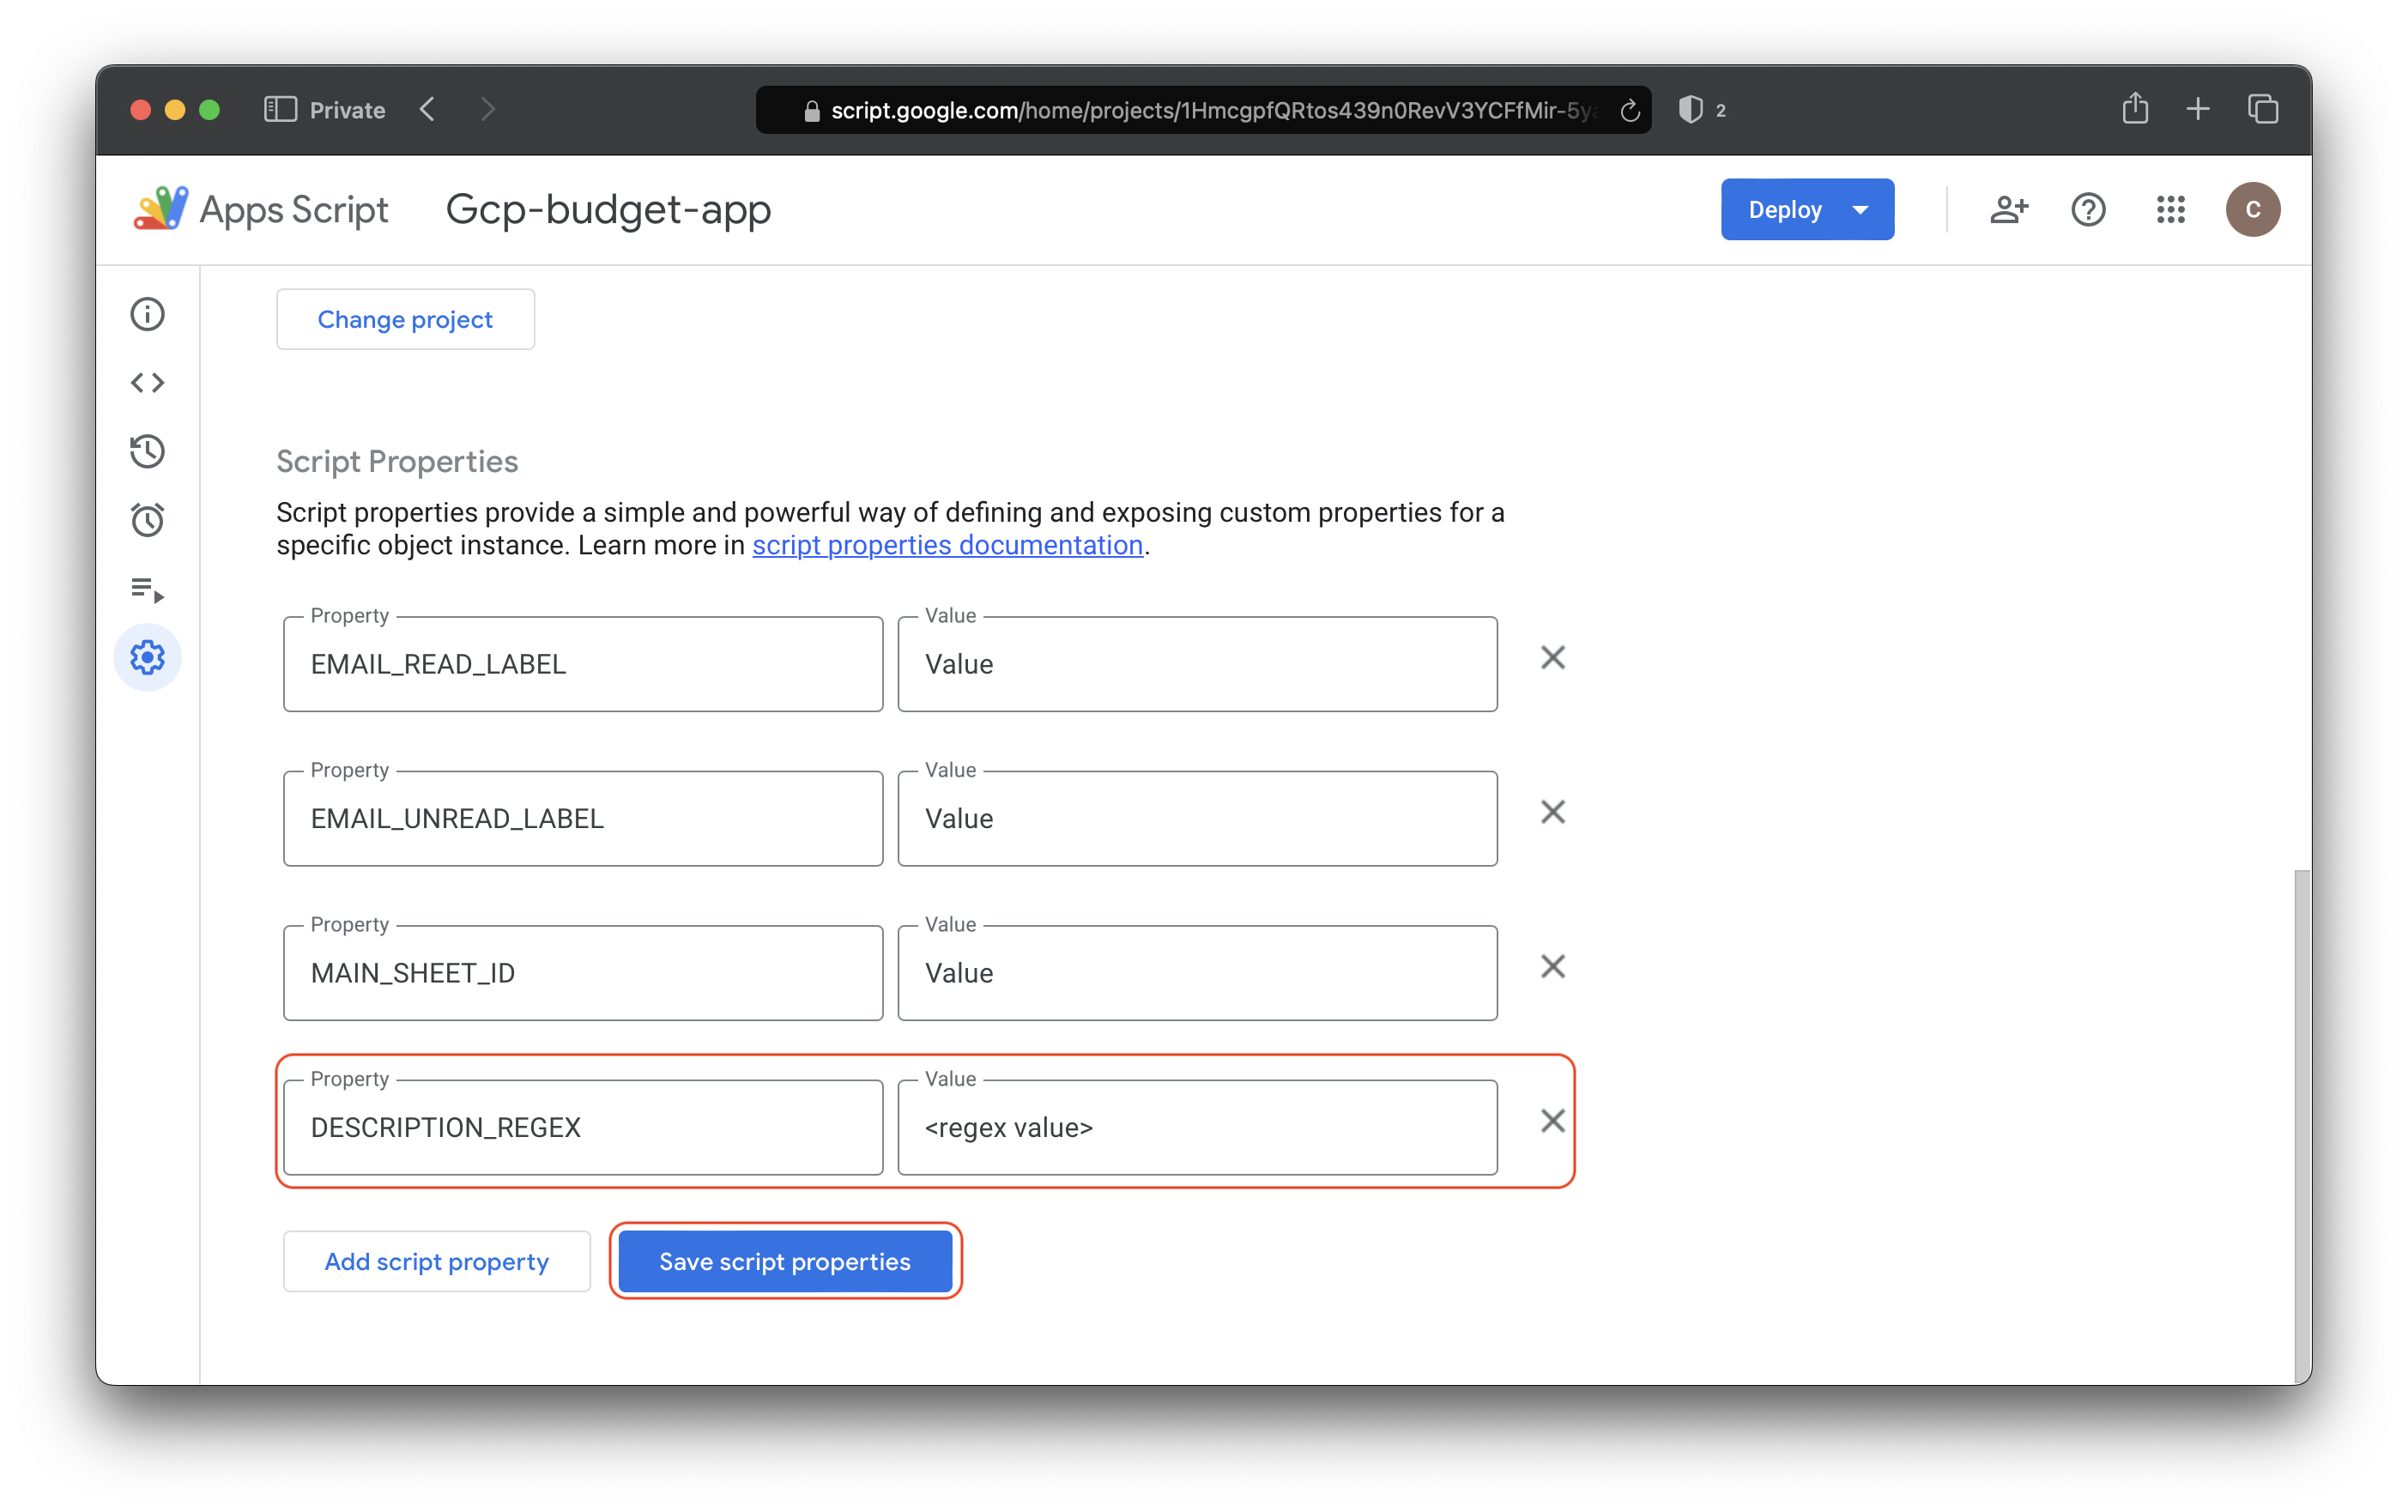Image resolution: width=2408 pixels, height=1512 pixels.
Task: Click the share project add-person icon
Action: click(x=2008, y=210)
